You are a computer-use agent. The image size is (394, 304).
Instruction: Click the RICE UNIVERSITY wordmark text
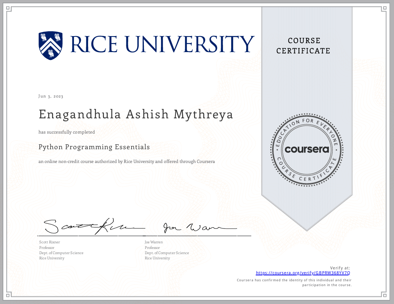coord(162,44)
